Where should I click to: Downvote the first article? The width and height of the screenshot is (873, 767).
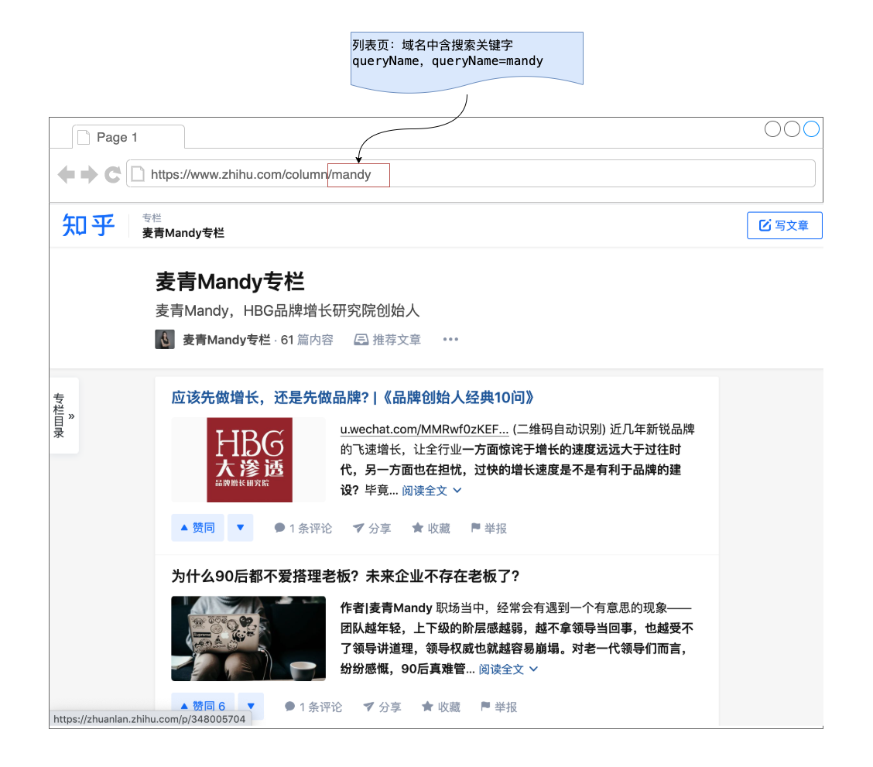coord(240,528)
